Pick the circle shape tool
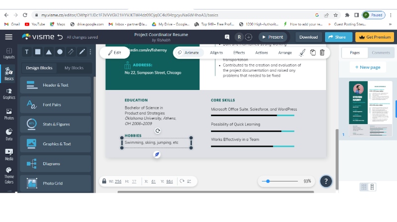This screenshot has width=397, height=222. pyautogui.click(x=60, y=52)
